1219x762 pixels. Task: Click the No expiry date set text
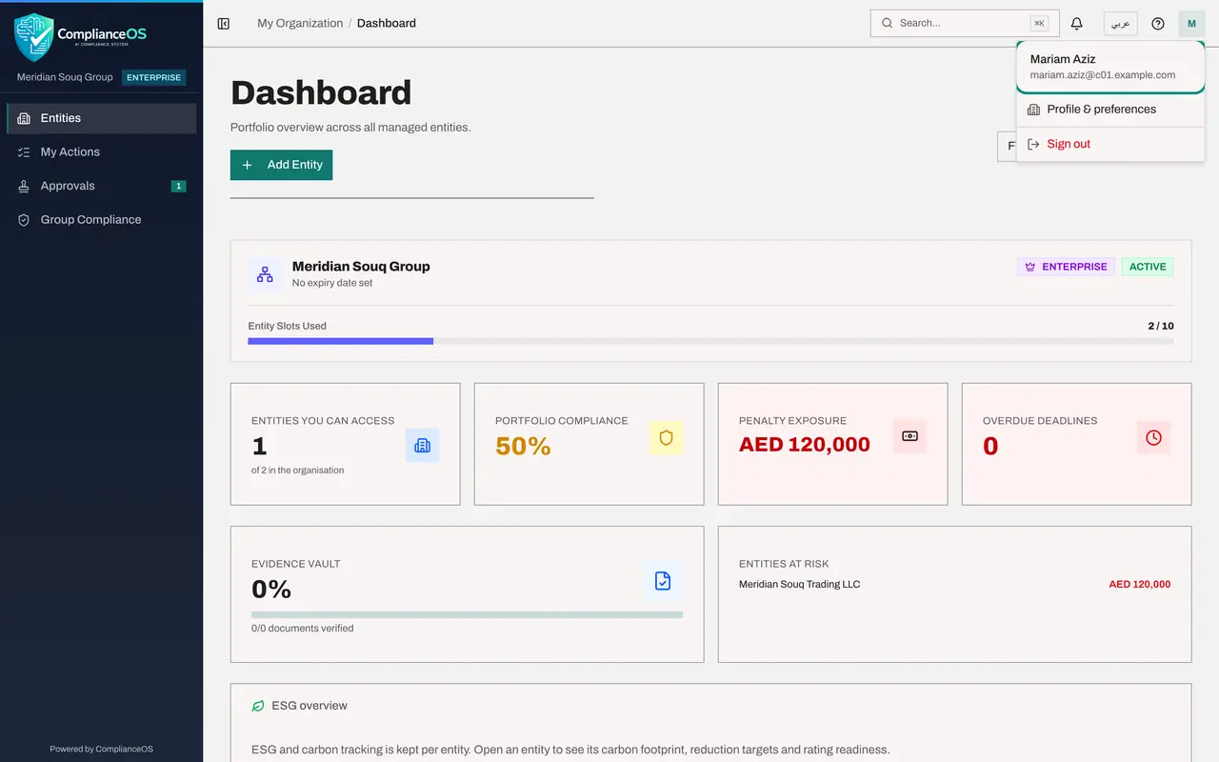332,283
